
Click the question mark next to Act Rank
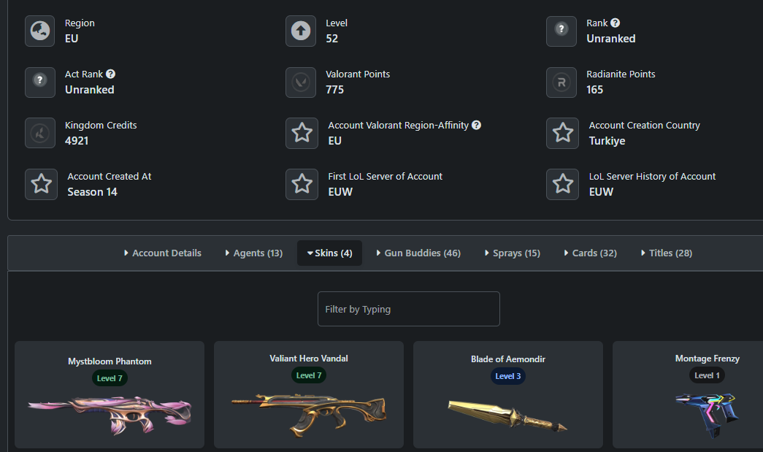coord(110,74)
